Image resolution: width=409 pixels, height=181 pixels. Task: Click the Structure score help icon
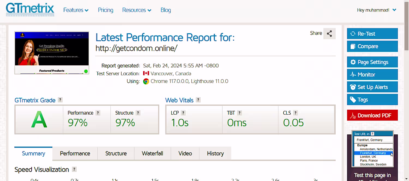click(138, 113)
